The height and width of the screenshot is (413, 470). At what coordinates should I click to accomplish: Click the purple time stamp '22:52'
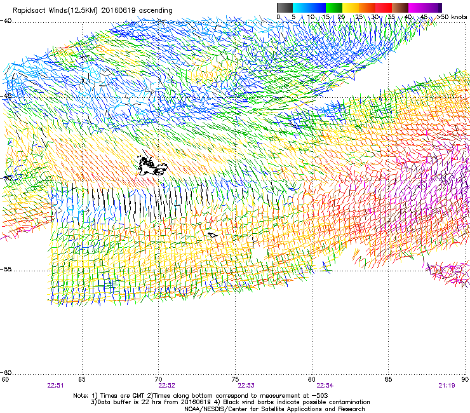pos(166,386)
